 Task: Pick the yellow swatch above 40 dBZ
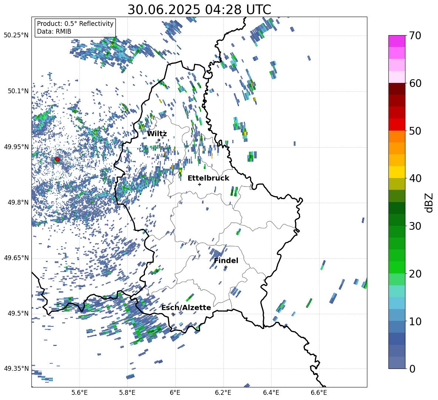click(x=397, y=172)
